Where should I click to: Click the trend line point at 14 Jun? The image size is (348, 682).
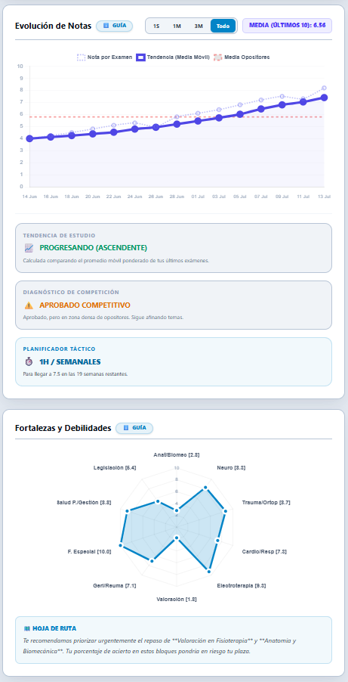(29, 139)
